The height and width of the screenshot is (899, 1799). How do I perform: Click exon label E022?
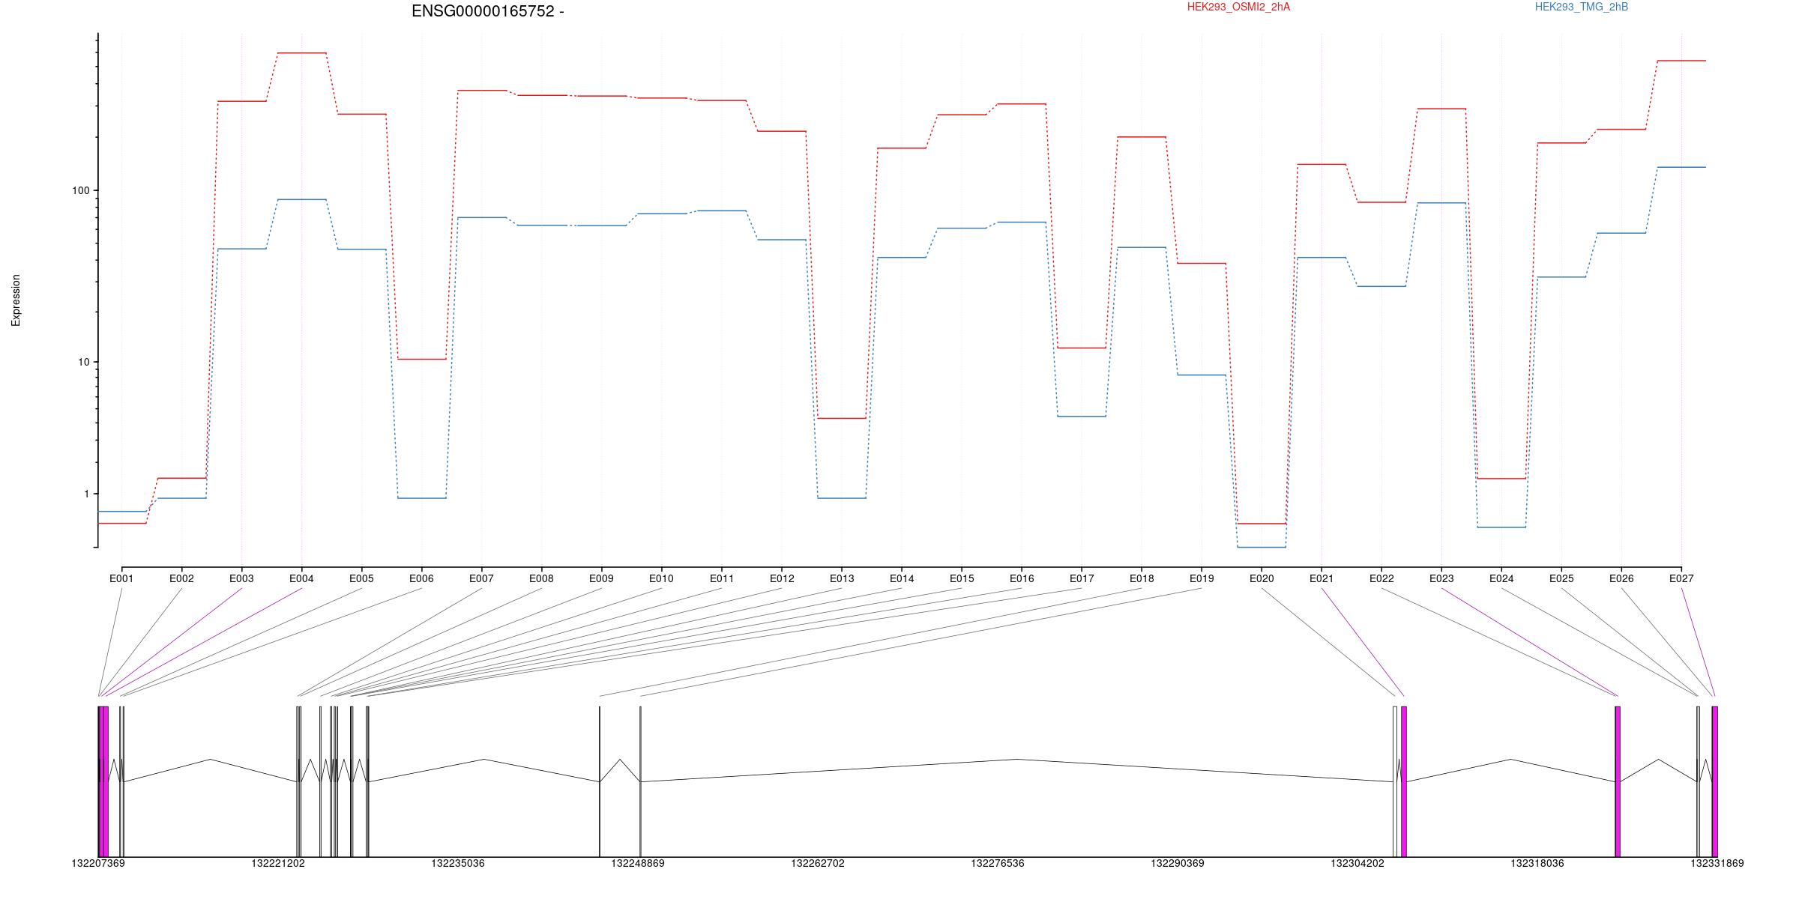[x=1381, y=578]
